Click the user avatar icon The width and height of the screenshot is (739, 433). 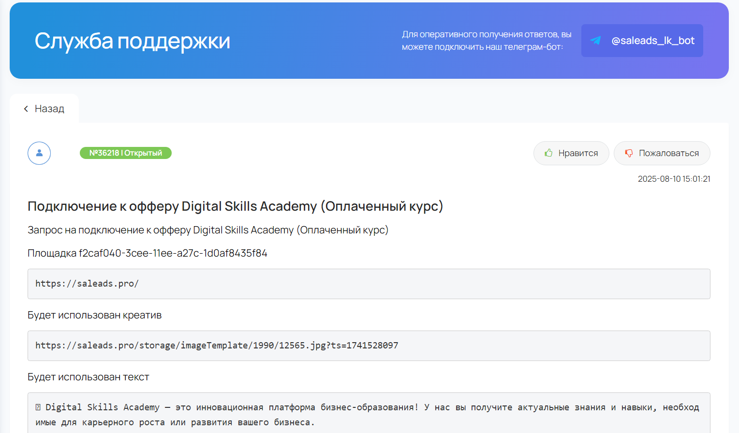39,153
